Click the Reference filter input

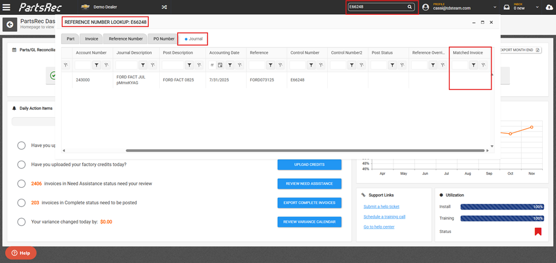click(257, 65)
